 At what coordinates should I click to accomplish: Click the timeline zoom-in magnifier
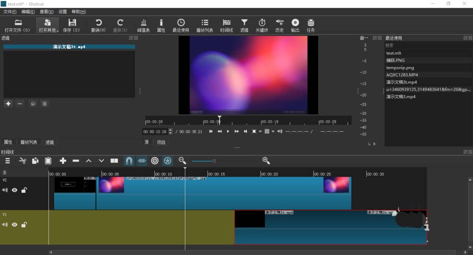(x=266, y=161)
